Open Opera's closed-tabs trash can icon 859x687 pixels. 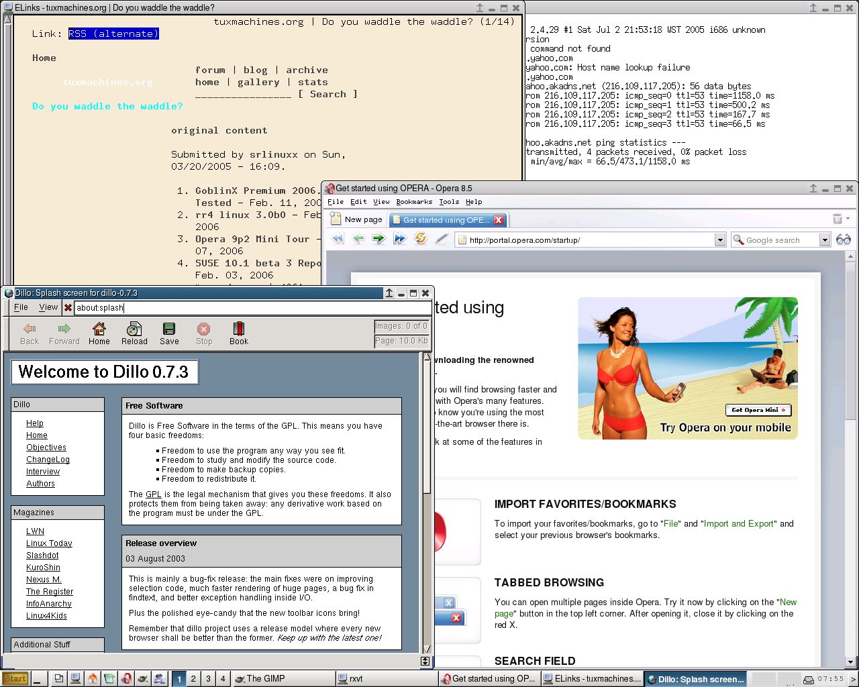[838, 219]
